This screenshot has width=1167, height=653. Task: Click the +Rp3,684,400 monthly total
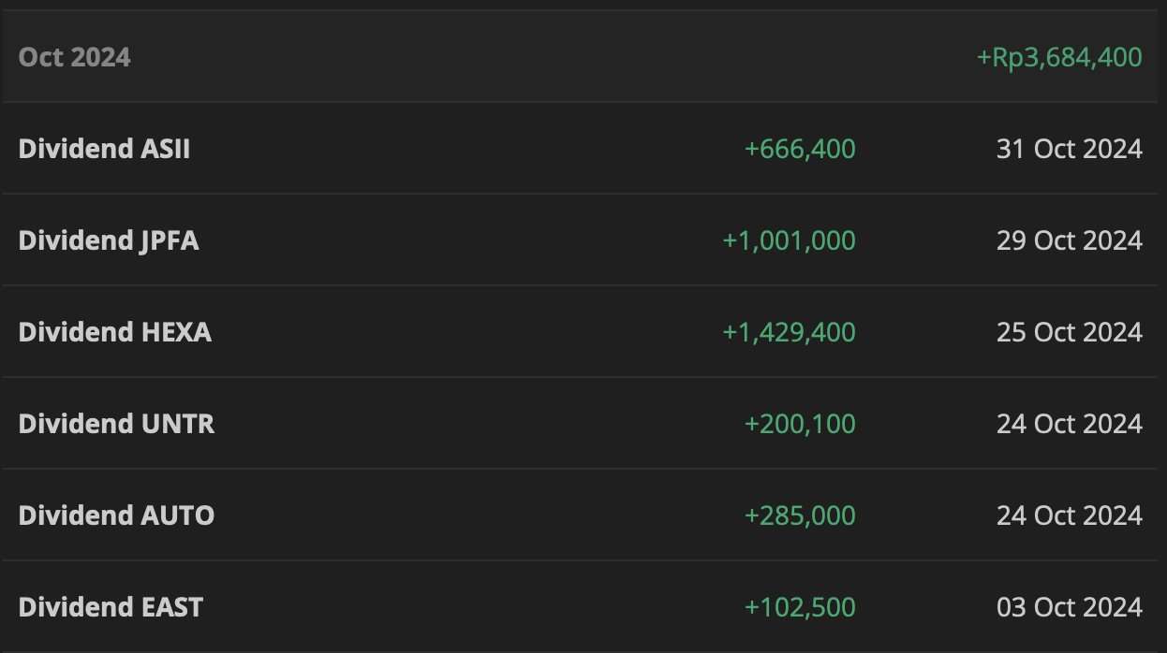(x=1059, y=57)
